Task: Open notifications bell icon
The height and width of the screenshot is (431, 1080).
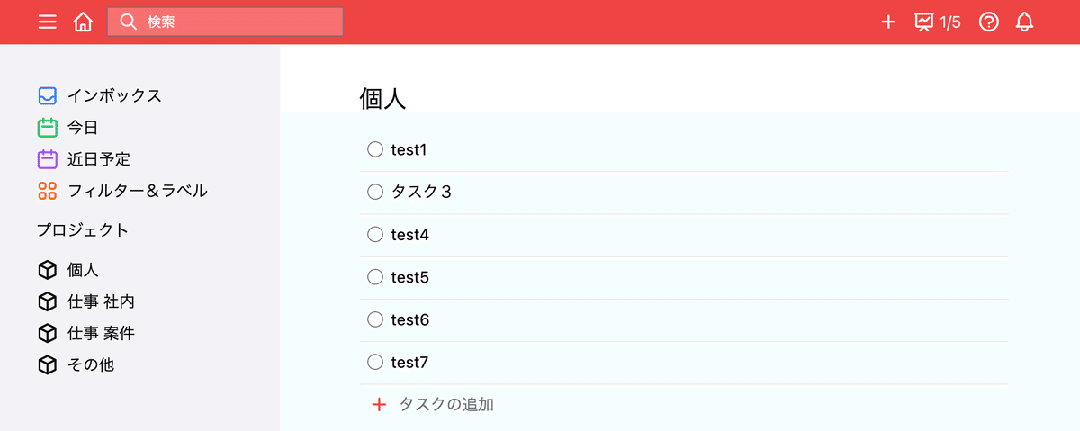Action: coord(1024,22)
